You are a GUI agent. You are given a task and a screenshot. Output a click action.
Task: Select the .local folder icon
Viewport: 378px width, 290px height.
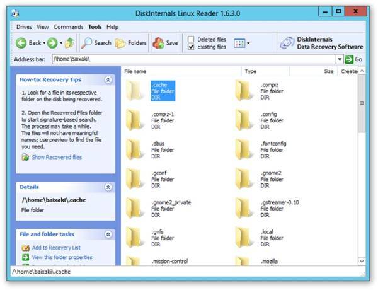pos(243,238)
